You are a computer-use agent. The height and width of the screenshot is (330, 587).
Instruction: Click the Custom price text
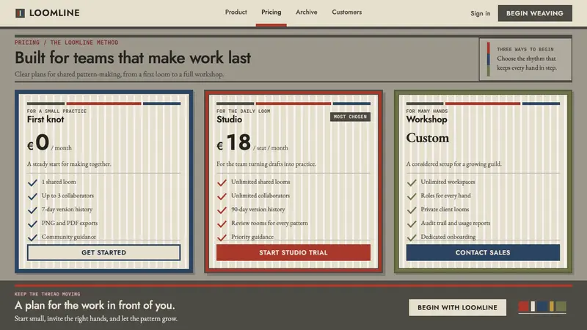428,138
